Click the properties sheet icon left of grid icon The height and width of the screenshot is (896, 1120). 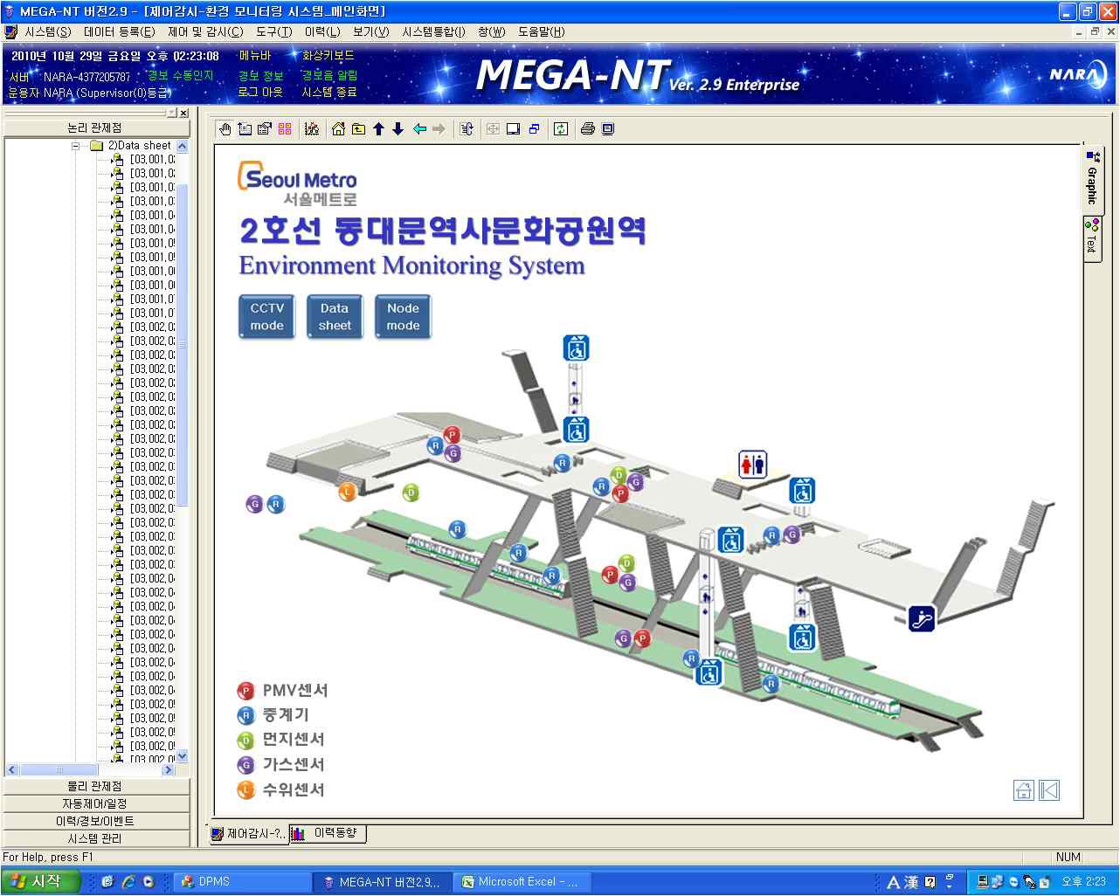265,129
